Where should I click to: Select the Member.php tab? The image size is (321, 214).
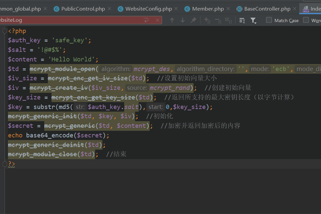coord(204,9)
